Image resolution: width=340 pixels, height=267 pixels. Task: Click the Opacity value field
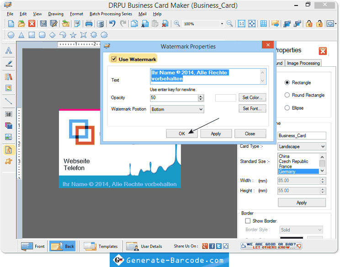pos(174,98)
